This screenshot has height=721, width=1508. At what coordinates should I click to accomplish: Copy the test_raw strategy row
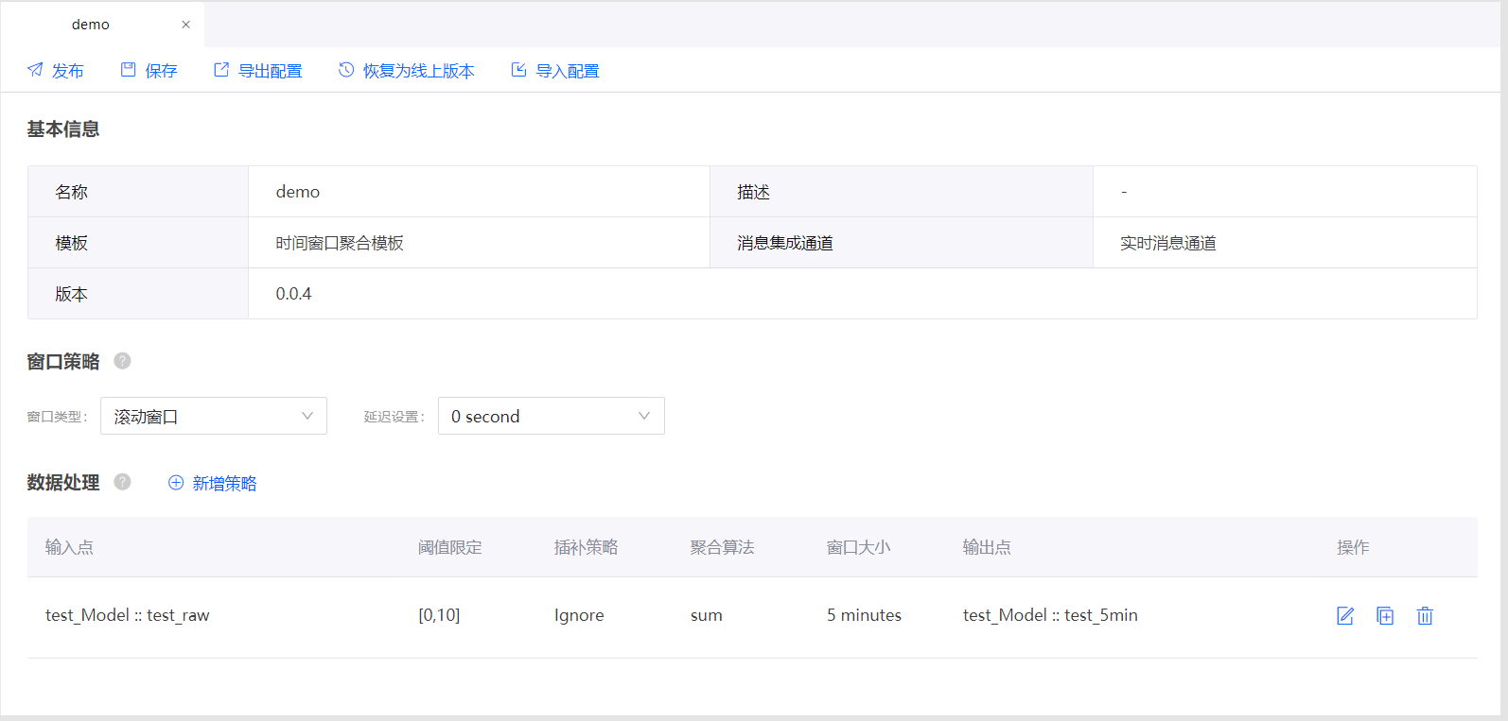pyautogui.click(x=1385, y=616)
